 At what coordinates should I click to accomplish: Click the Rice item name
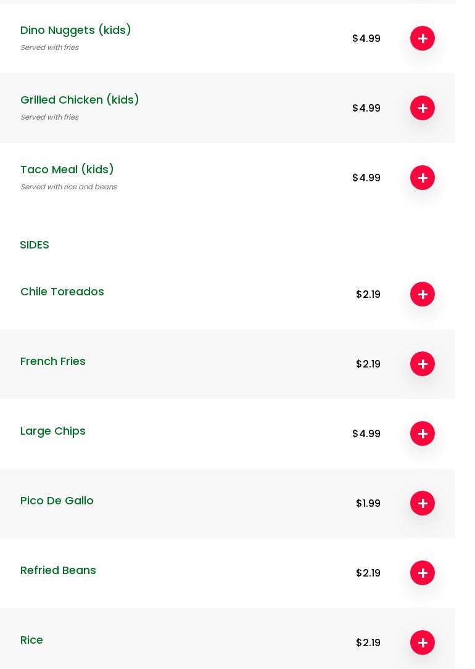pos(31,640)
